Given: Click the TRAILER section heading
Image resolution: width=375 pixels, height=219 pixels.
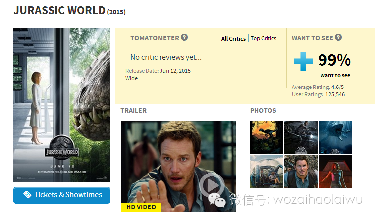Looking at the screenshot, I should click(x=133, y=111).
